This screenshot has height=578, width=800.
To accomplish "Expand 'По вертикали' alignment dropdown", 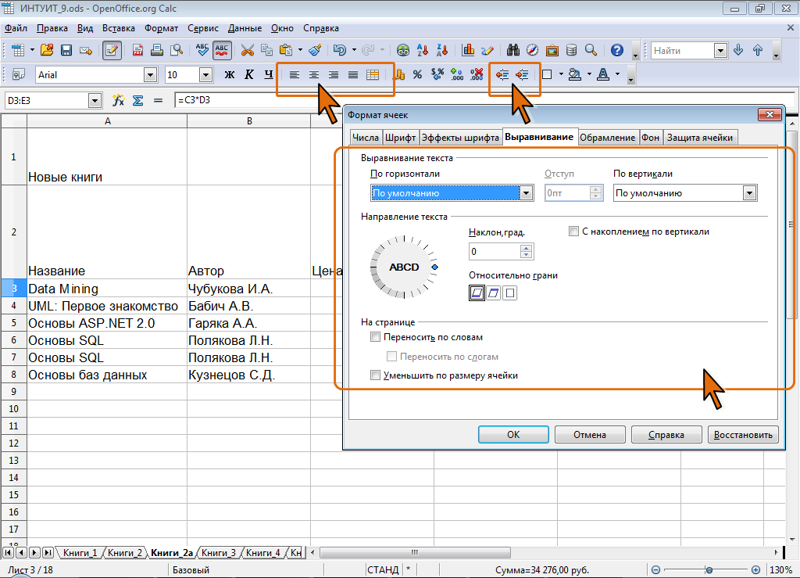I will (749, 193).
